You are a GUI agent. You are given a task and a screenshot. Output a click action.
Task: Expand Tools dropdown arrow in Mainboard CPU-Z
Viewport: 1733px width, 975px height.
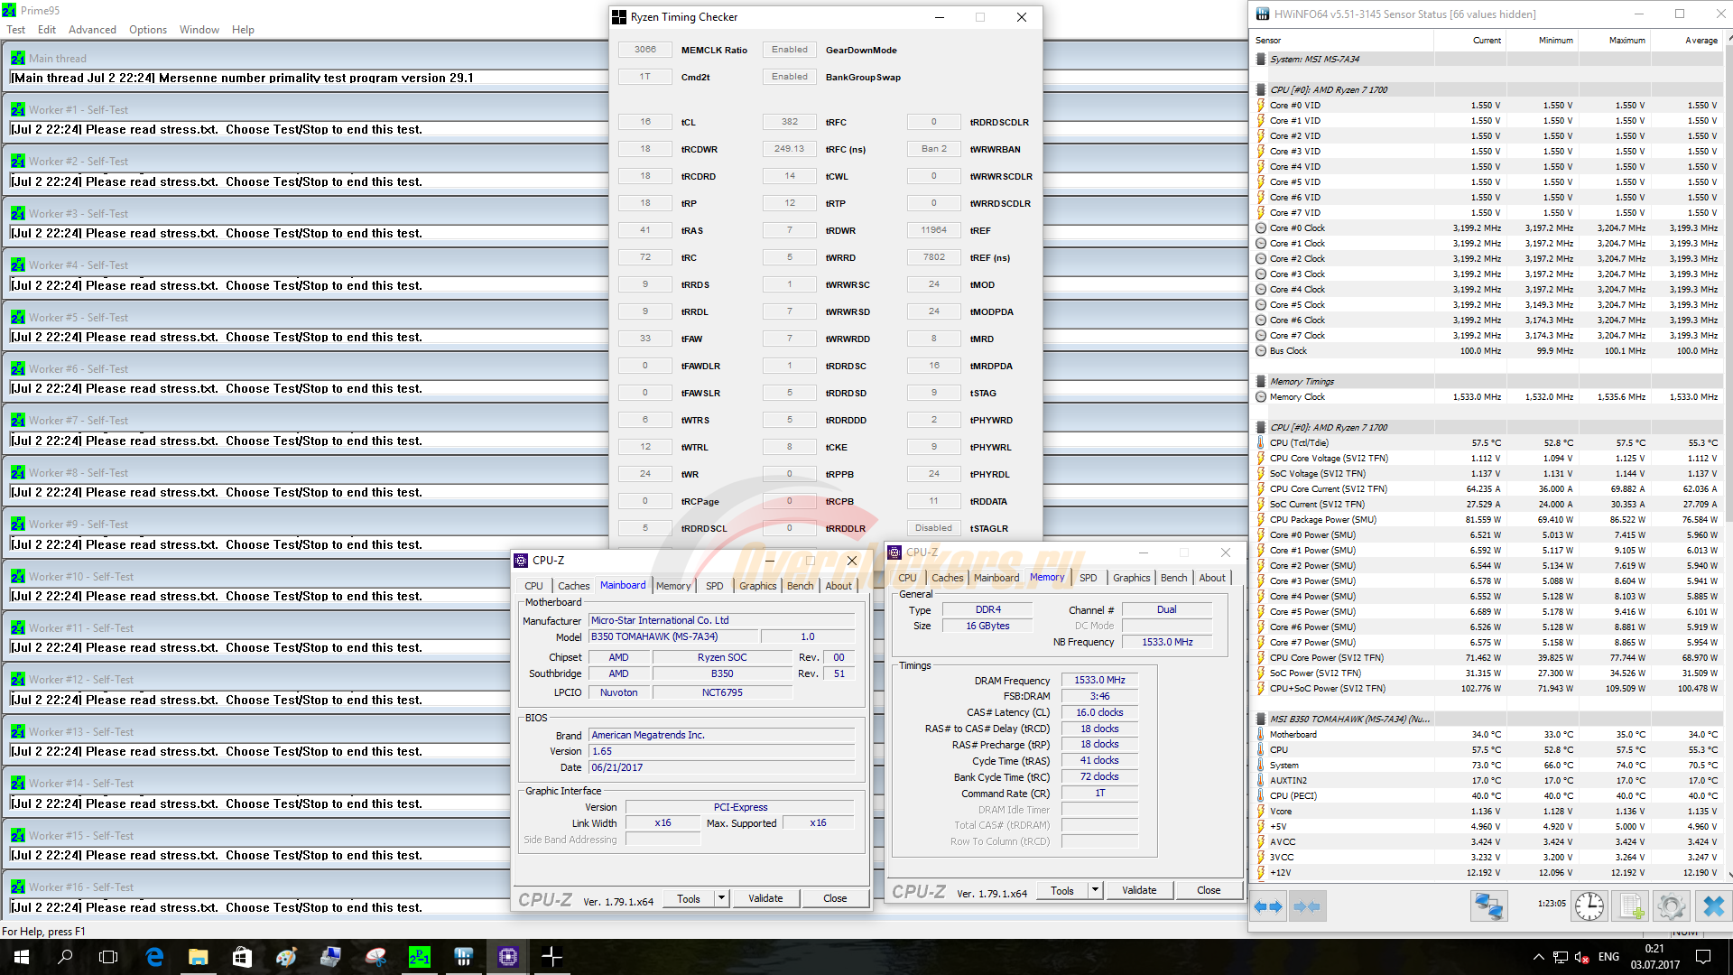coord(721,898)
